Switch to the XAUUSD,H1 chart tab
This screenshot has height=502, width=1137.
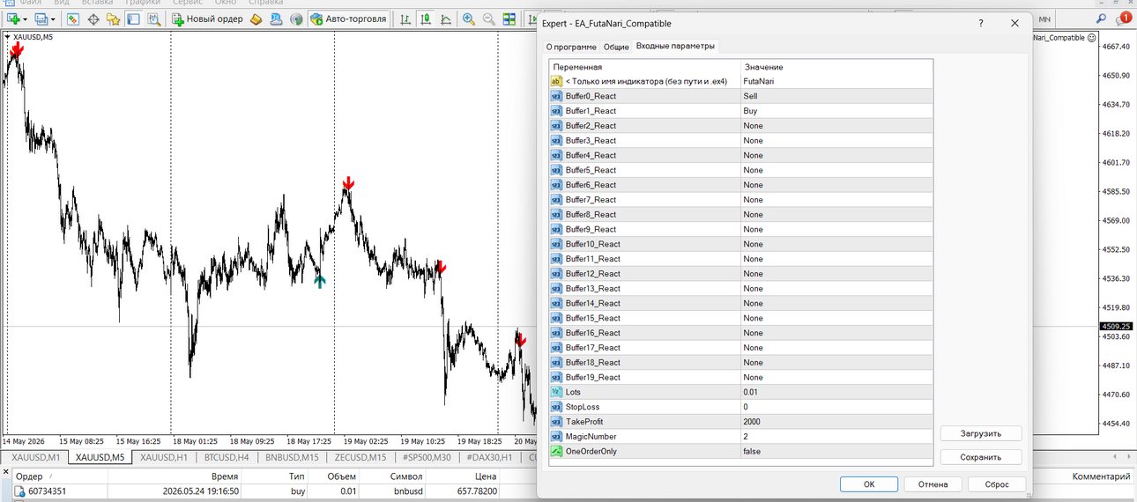(164, 457)
